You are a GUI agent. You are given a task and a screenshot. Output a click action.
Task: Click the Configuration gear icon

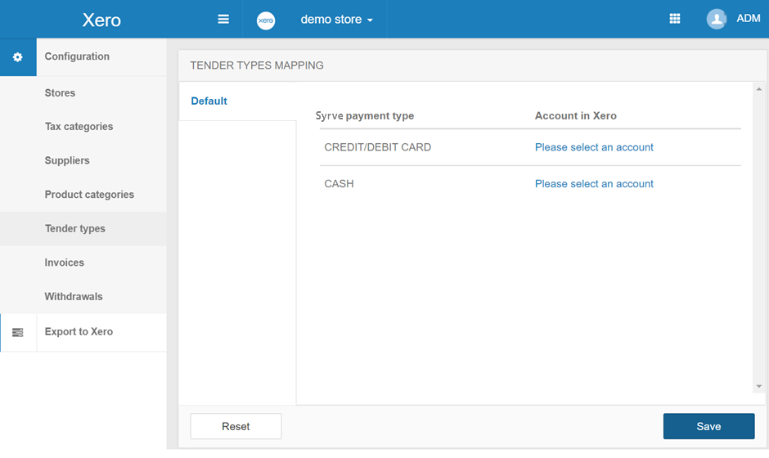pyautogui.click(x=18, y=57)
